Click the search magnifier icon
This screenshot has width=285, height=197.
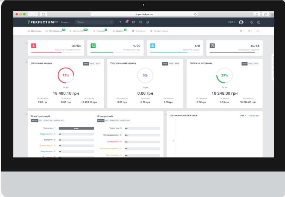(x=111, y=22)
